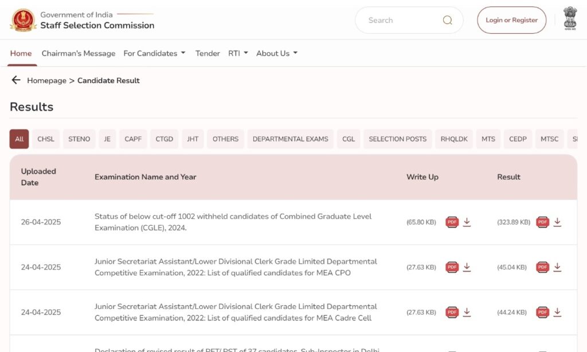Click the Login or Register button

(x=511, y=20)
